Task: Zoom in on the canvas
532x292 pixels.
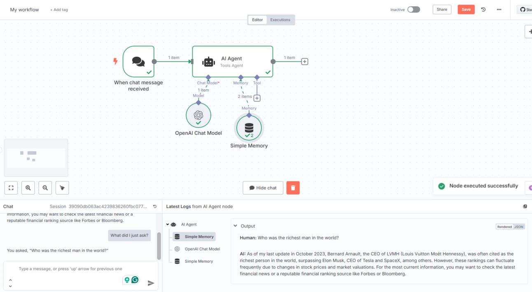Action: (x=28, y=188)
